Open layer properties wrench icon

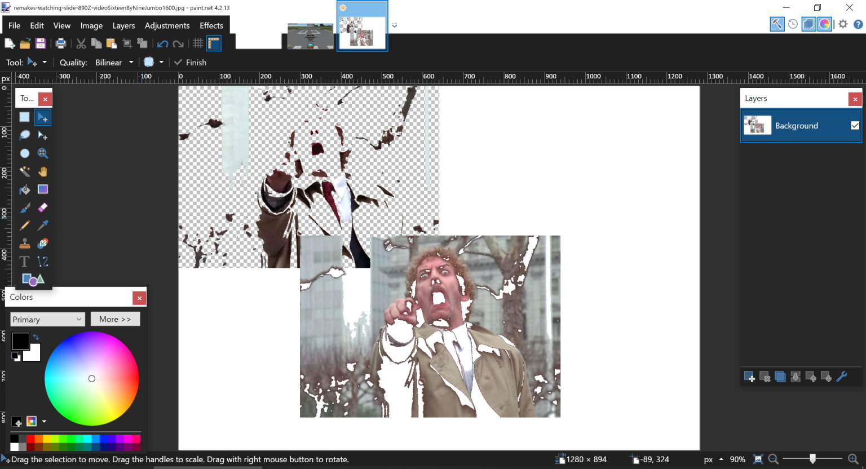pyautogui.click(x=842, y=377)
